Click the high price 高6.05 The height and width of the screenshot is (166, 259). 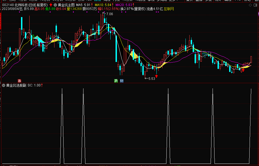[39, 9]
